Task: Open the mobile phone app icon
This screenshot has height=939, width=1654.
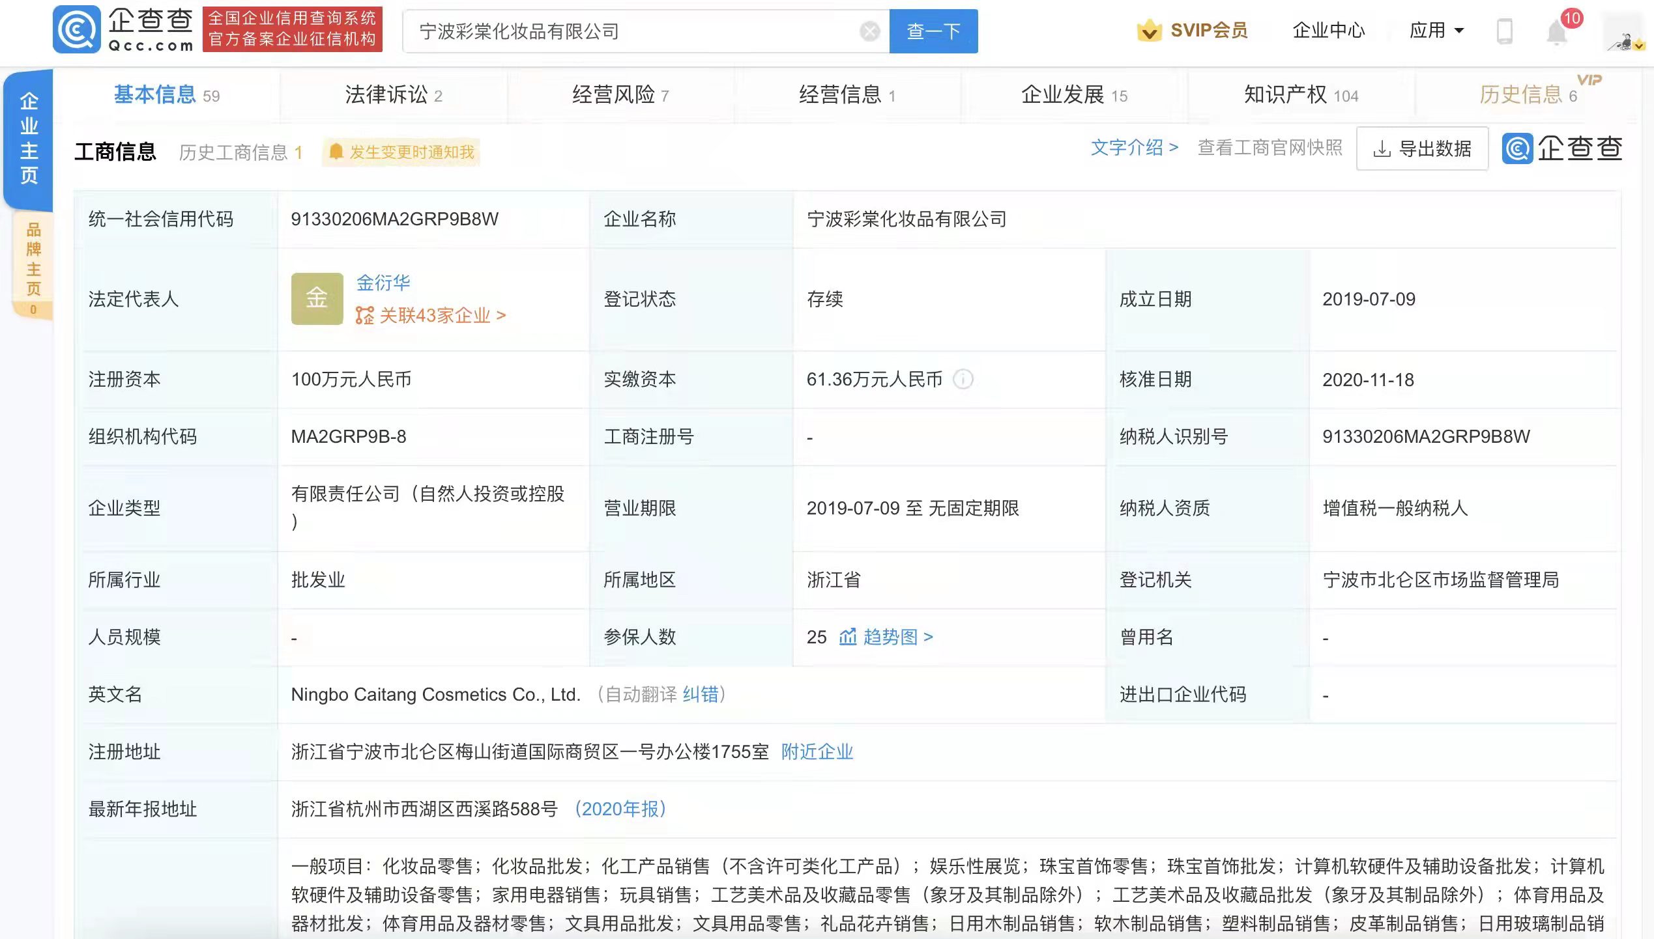Action: coord(1504,31)
